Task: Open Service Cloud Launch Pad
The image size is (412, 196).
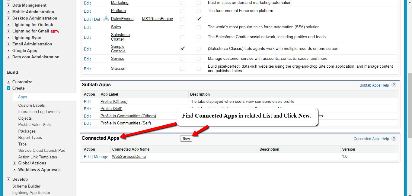Action: tap(42, 151)
